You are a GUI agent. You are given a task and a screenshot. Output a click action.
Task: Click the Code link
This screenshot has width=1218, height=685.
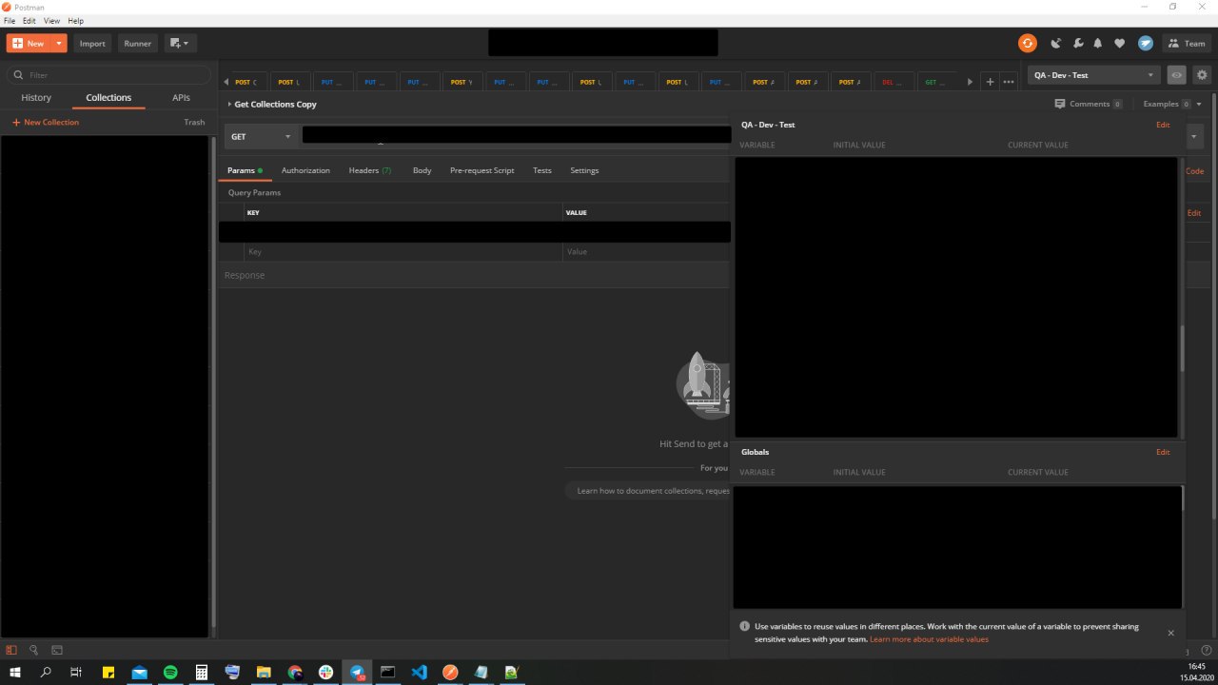(1194, 171)
